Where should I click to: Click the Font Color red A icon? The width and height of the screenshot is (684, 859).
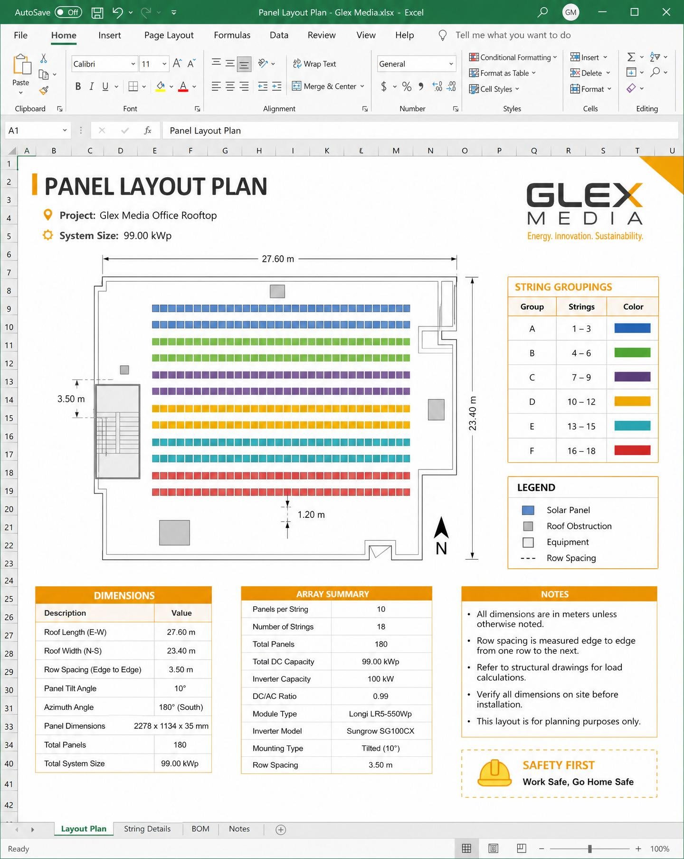[x=183, y=86]
